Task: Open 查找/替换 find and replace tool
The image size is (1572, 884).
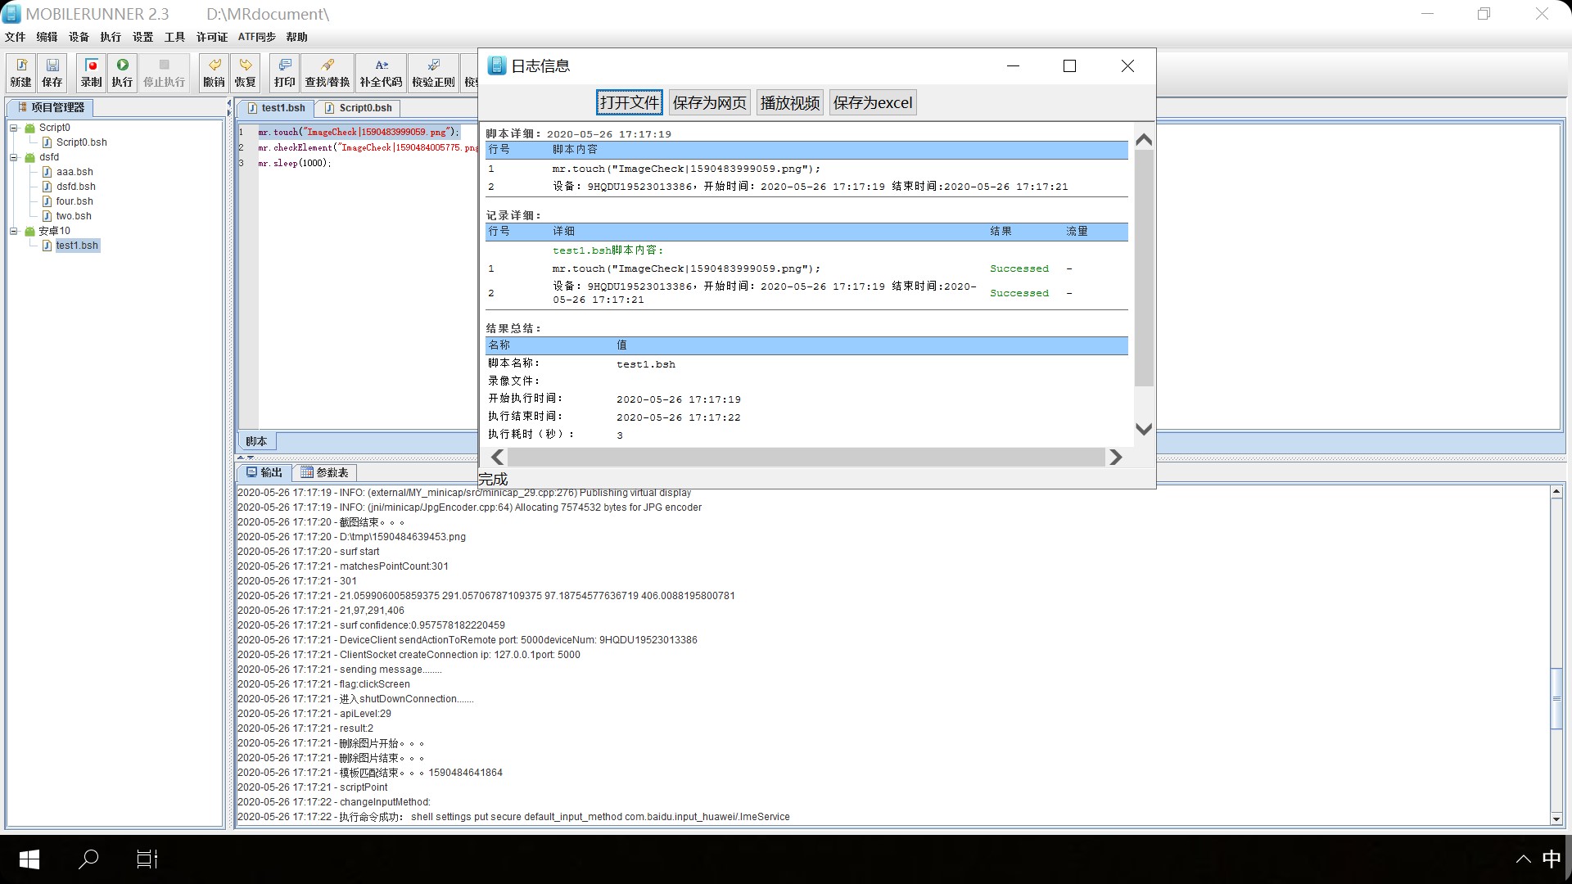Action: click(327, 72)
